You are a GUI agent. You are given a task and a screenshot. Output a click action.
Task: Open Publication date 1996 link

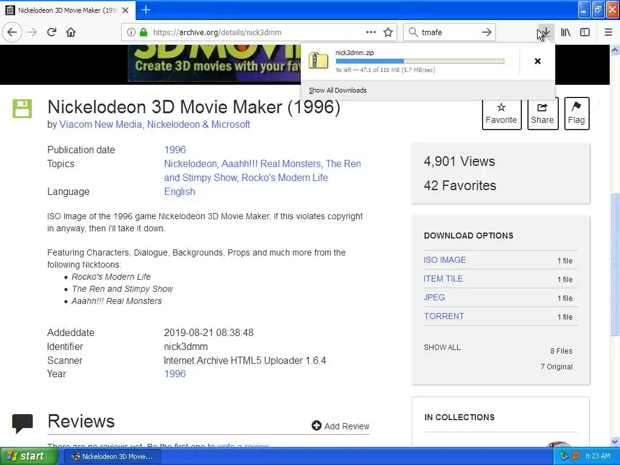point(175,150)
